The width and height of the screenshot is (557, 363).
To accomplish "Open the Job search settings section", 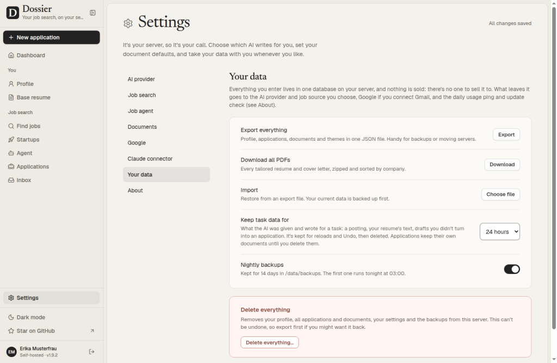I will coord(166,95).
